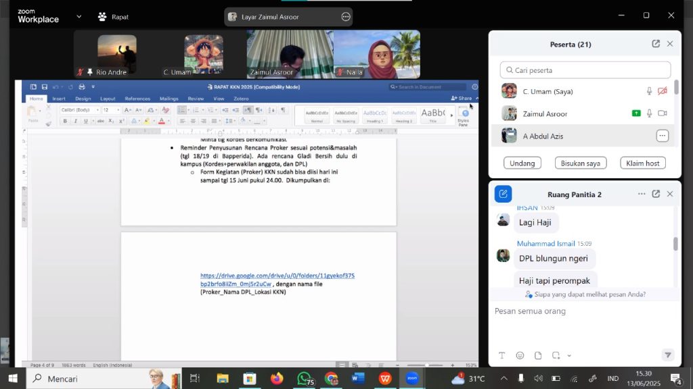
Task: Click the chat message scrollbar
Action: pyautogui.click(x=675, y=244)
